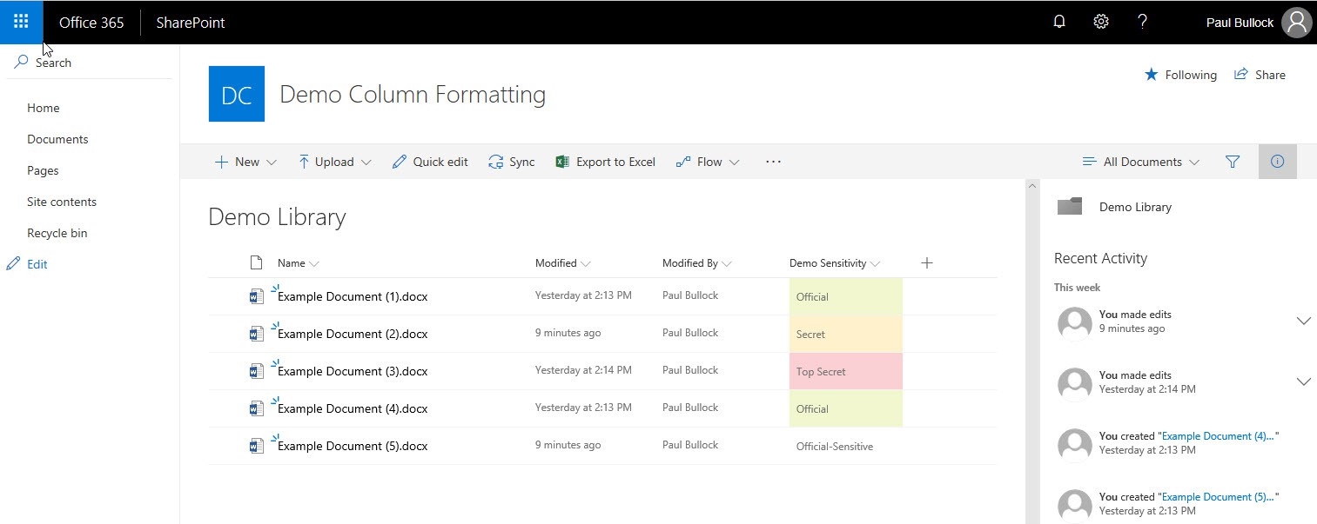The width and height of the screenshot is (1317, 524).
Task: Open Site contents in left navigation
Action: click(x=62, y=202)
